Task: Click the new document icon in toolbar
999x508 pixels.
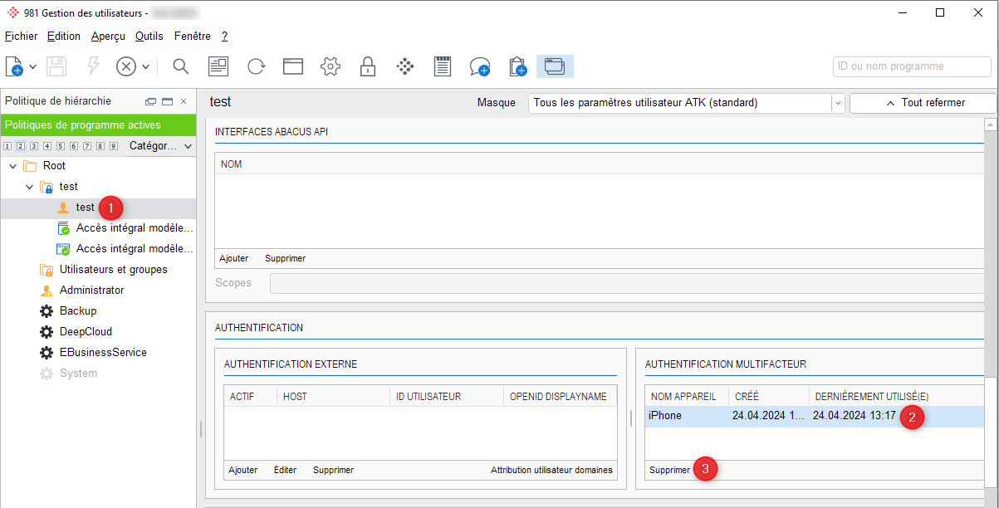Action: [x=13, y=66]
